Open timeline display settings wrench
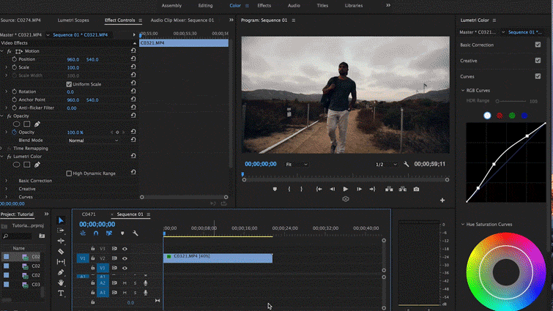 (136, 233)
